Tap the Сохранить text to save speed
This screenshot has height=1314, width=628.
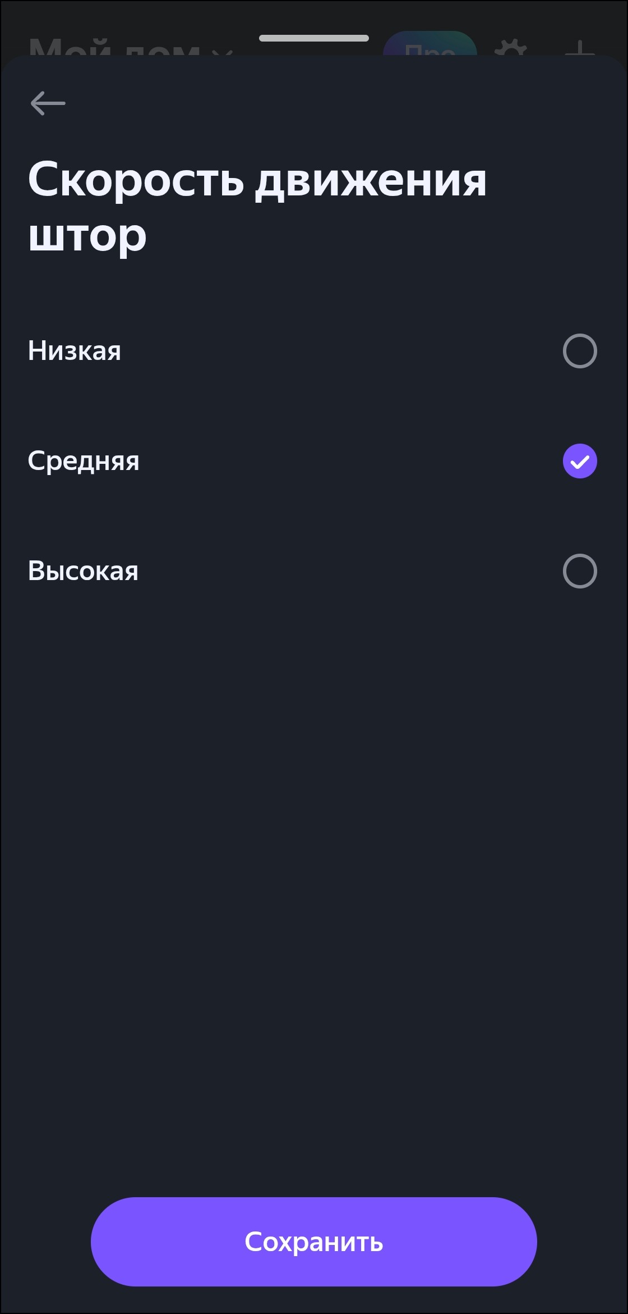click(x=314, y=1242)
